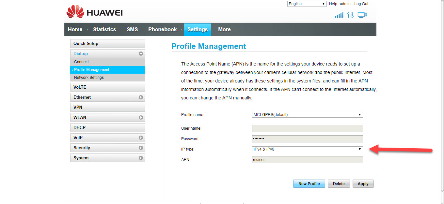This screenshot has height=204, width=444.
Task: Open the language selection dropdown
Action: [x=307, y=4]
